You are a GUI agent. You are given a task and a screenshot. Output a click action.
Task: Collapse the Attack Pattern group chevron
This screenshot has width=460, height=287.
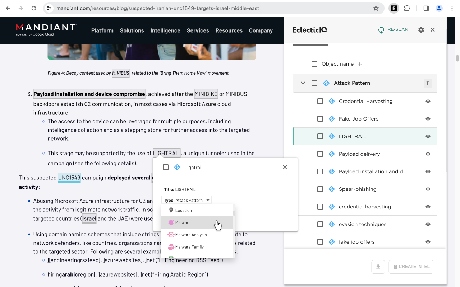[303, 83]
